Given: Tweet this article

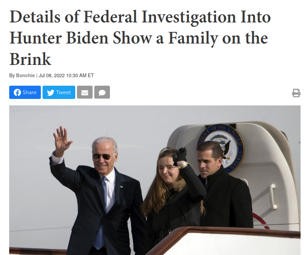Looking at the screenshot, I should 59,92.
